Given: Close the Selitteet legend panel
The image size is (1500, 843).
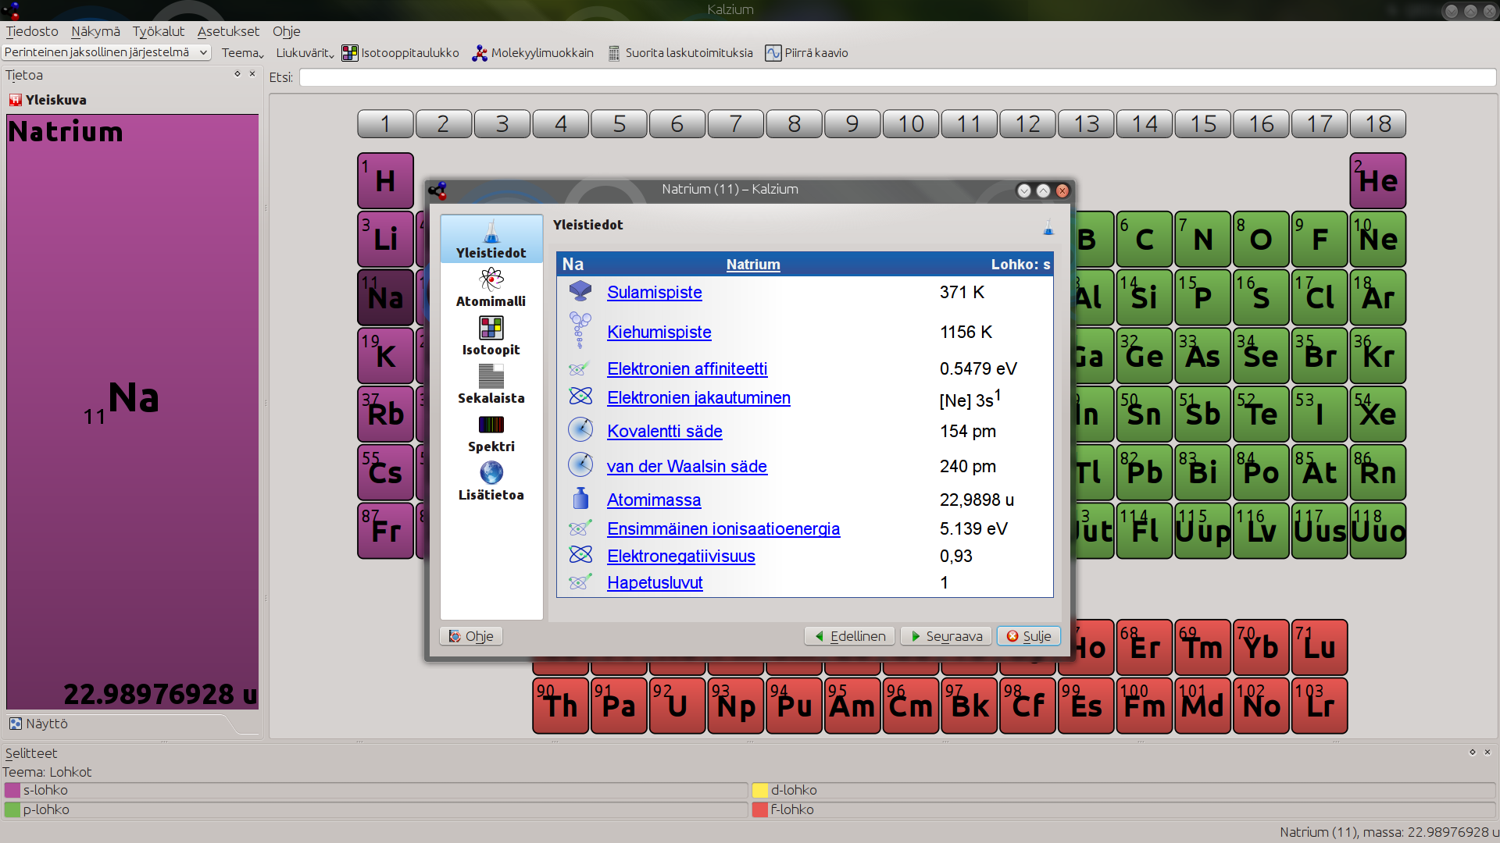Looking at the screenshot, I should pos(1487,752).
